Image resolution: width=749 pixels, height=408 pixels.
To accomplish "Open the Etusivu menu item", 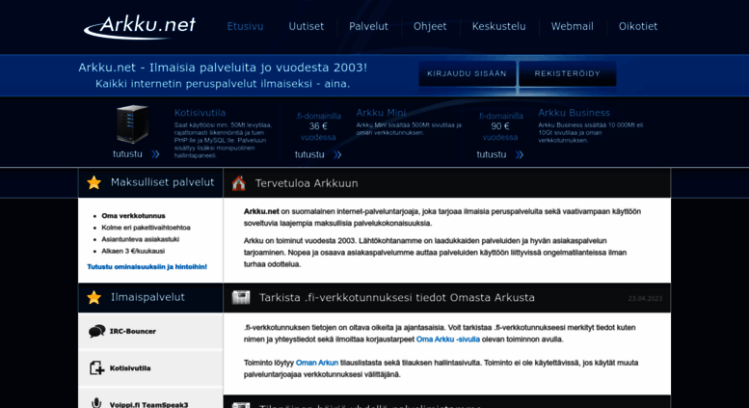I will pos(245,26).
